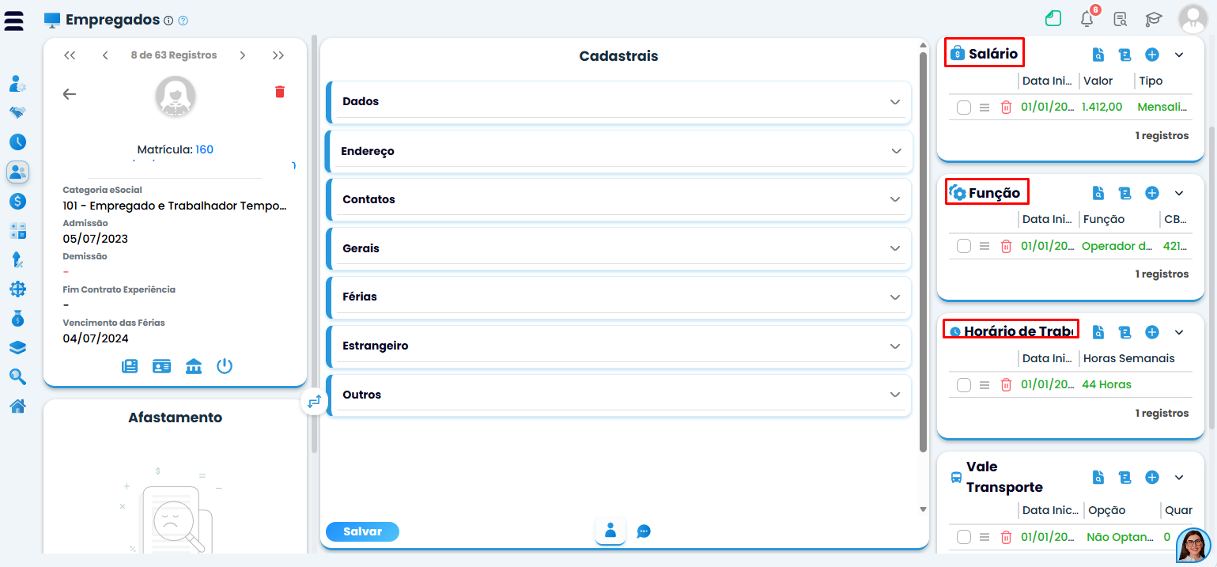Click the power icon under employee card
This screenshot has height=567, width=1217.
(x=225, y=366)
